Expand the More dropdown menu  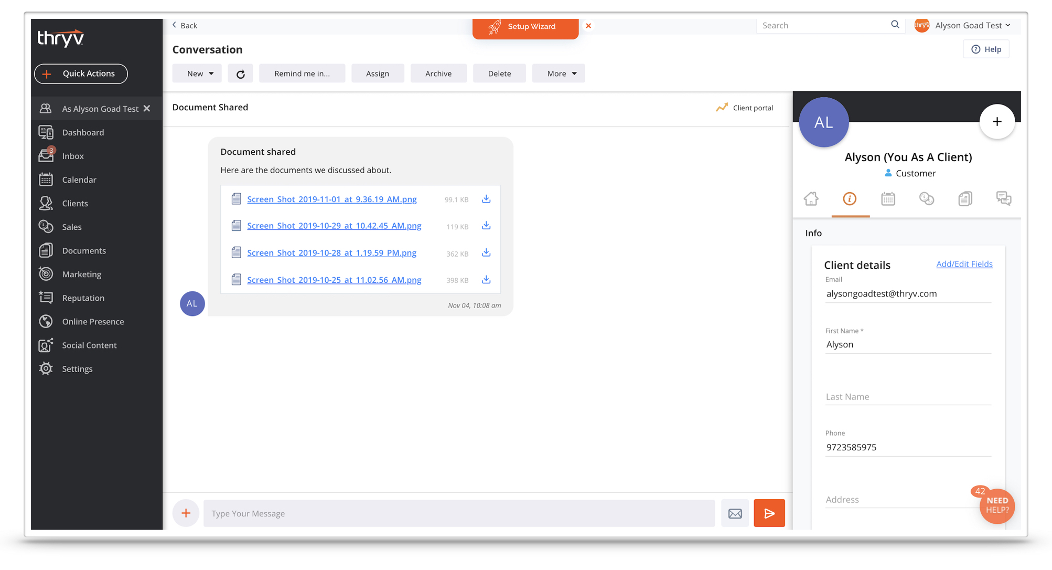[559, 73]
